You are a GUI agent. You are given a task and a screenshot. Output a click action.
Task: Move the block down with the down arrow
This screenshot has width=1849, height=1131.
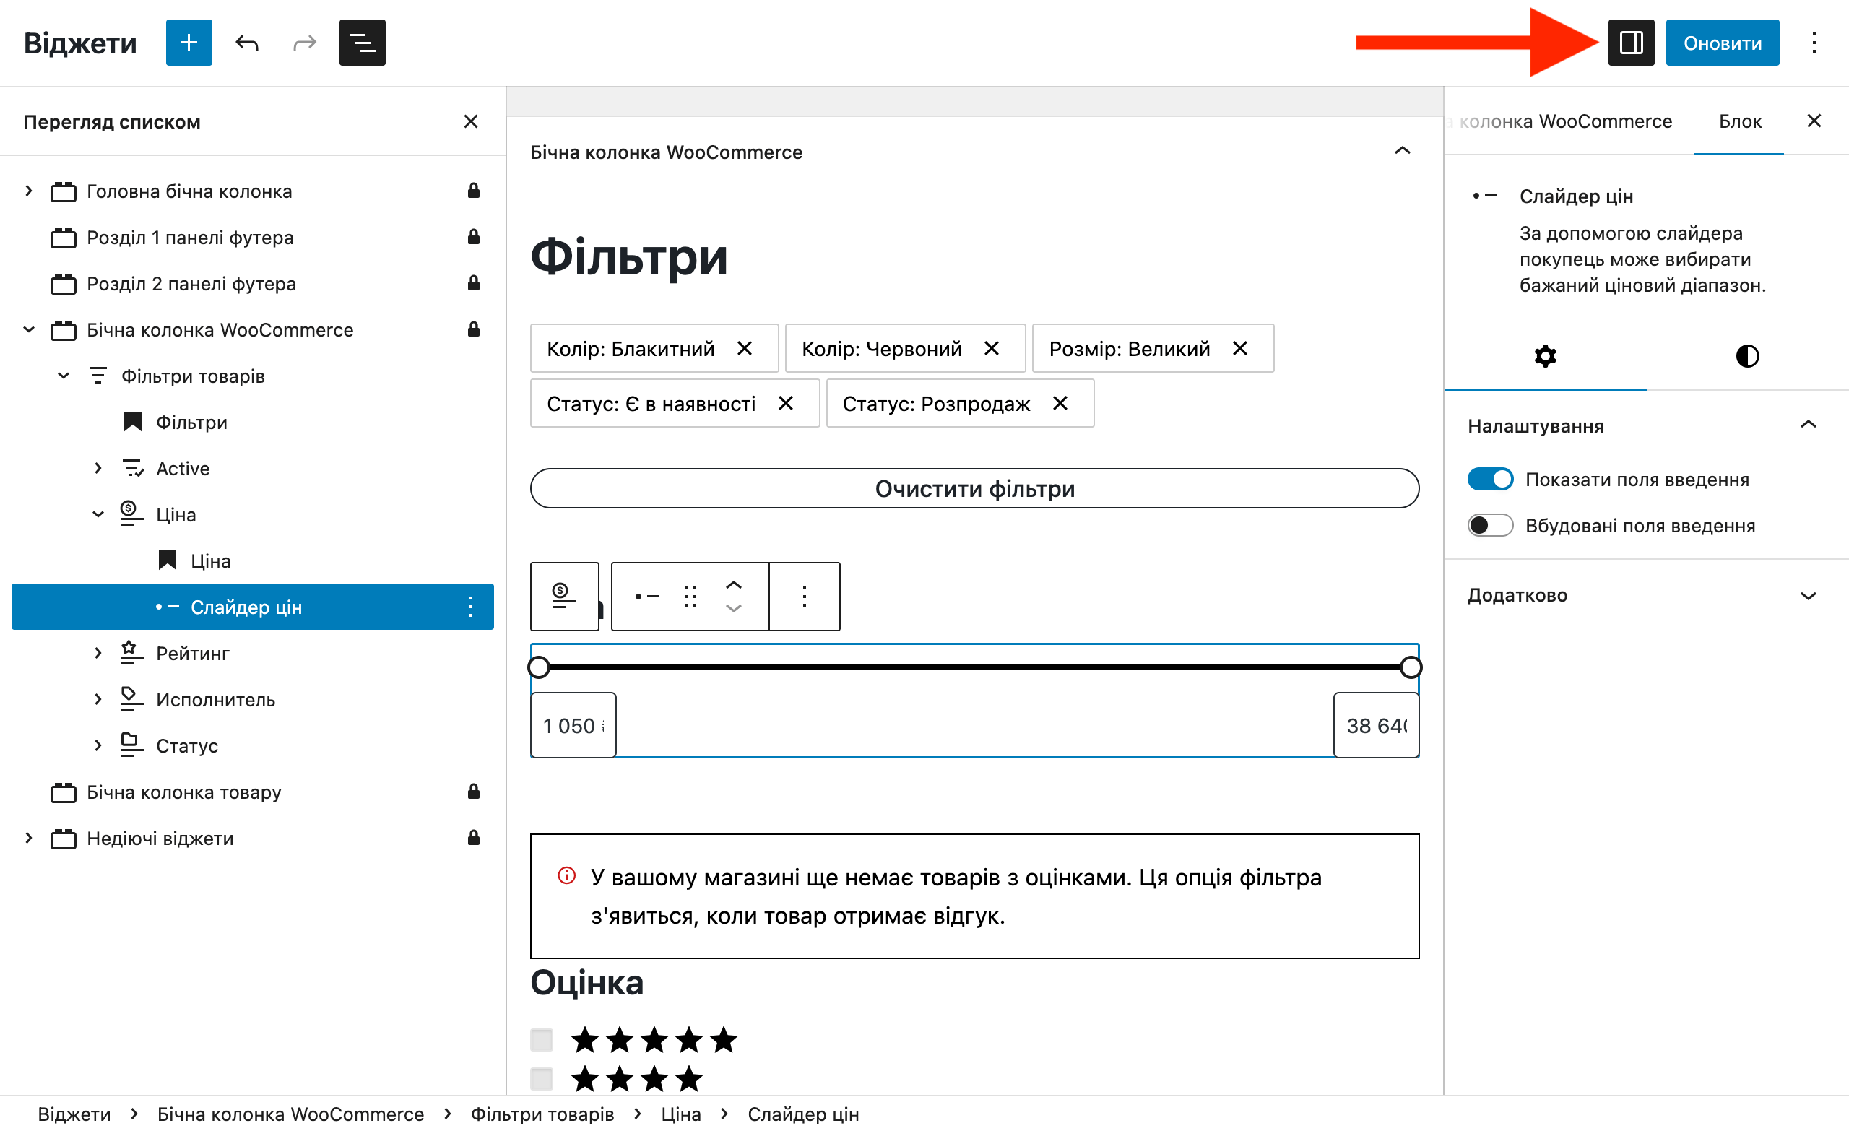733,609
